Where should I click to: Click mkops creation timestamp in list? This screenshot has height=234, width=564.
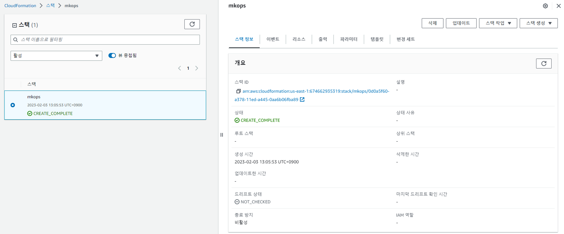click(55, 105)
